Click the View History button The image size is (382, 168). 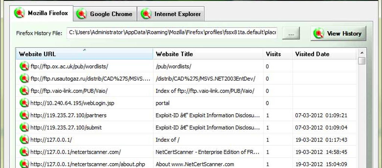pos(338,33)
